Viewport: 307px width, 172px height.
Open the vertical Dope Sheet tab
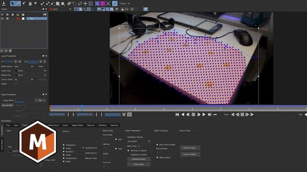[x=2, y=145]
